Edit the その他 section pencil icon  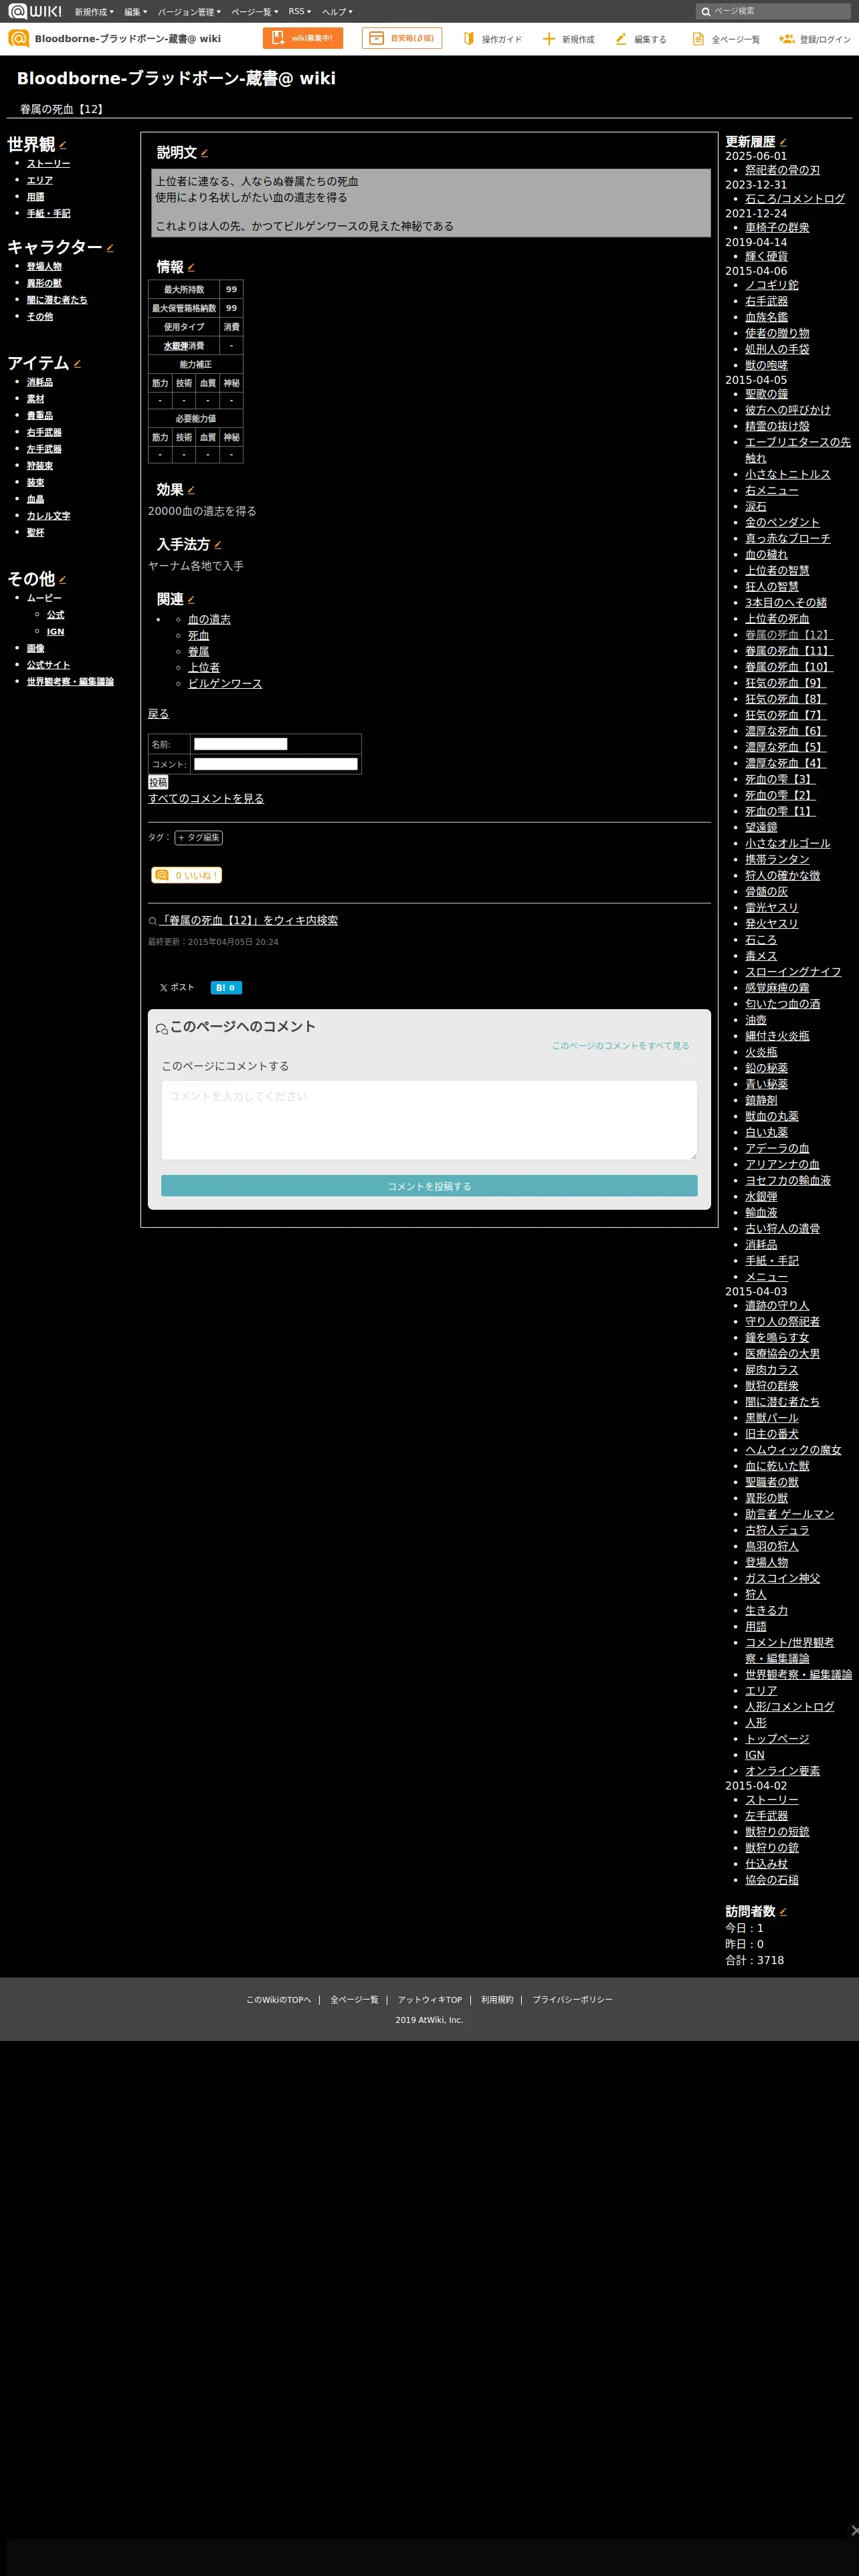[x=62, y=580]
